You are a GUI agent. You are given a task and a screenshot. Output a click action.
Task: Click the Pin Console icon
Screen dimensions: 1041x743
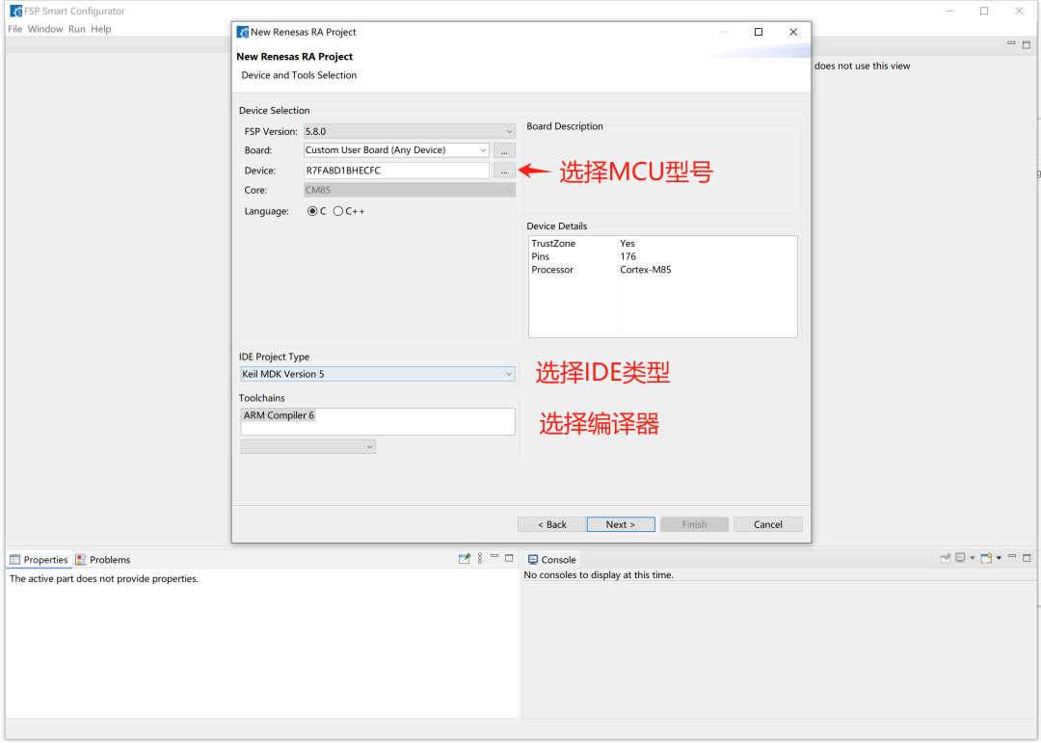946,558
